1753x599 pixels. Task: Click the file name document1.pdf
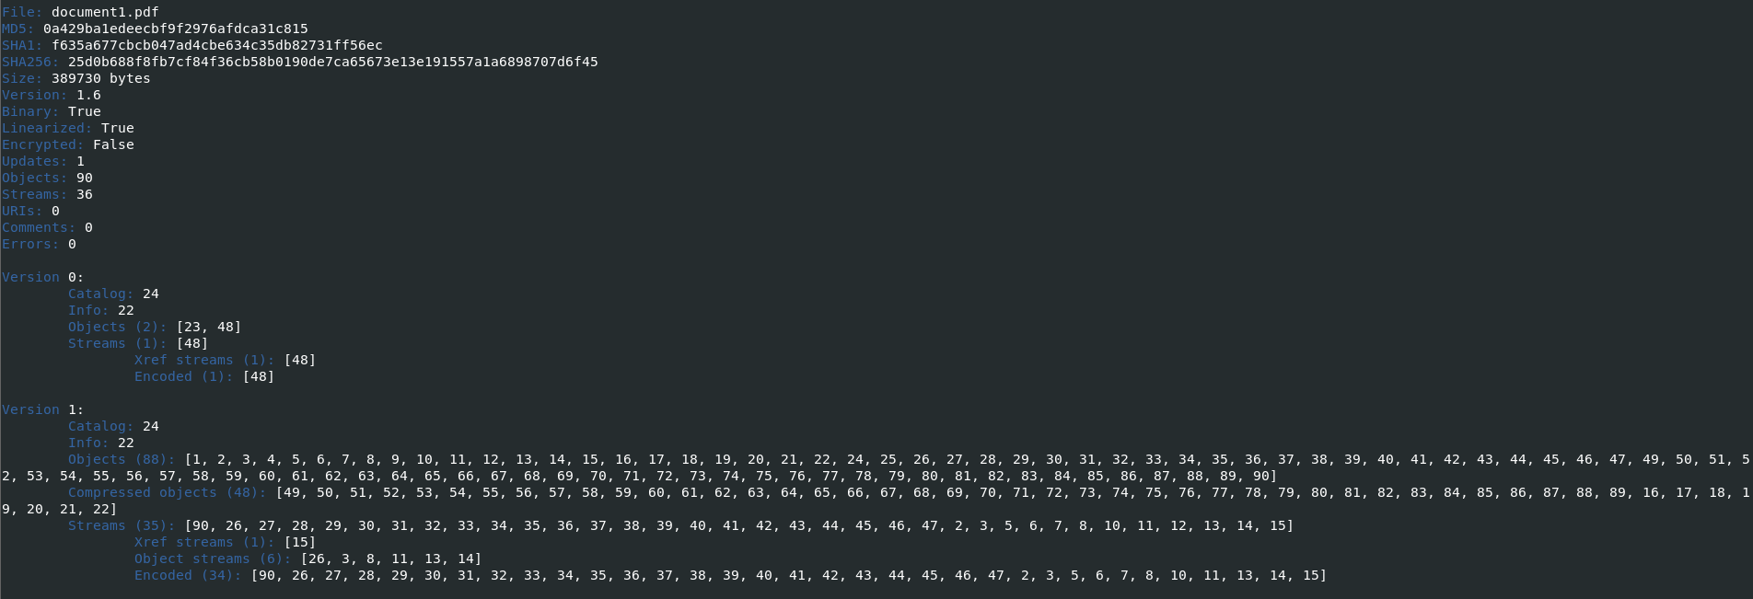tap(105, 12)
